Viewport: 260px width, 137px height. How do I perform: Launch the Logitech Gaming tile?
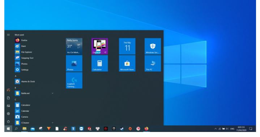pos(74,80)
